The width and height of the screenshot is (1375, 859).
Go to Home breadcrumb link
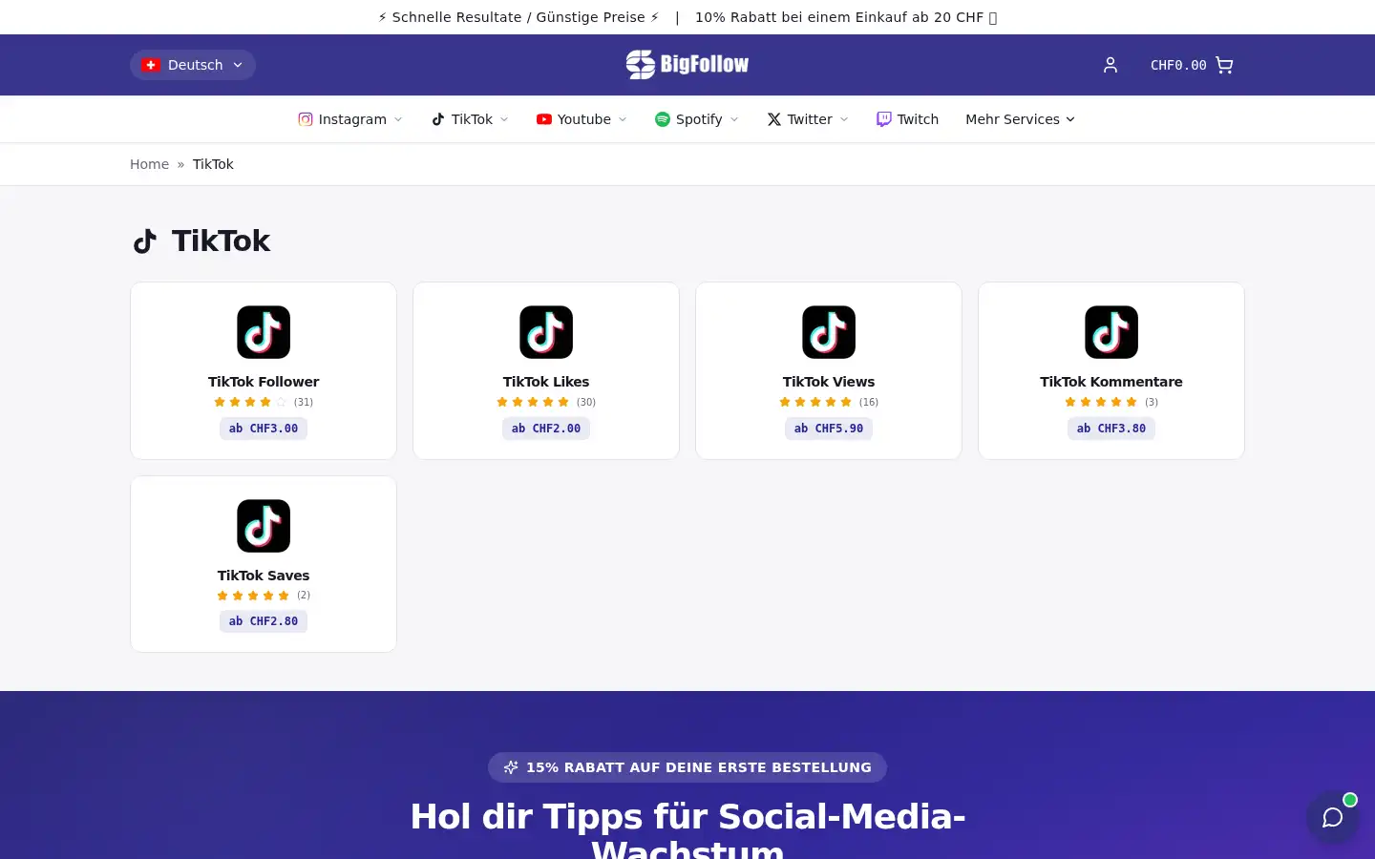pyautogui.click(x=149, y=164)
